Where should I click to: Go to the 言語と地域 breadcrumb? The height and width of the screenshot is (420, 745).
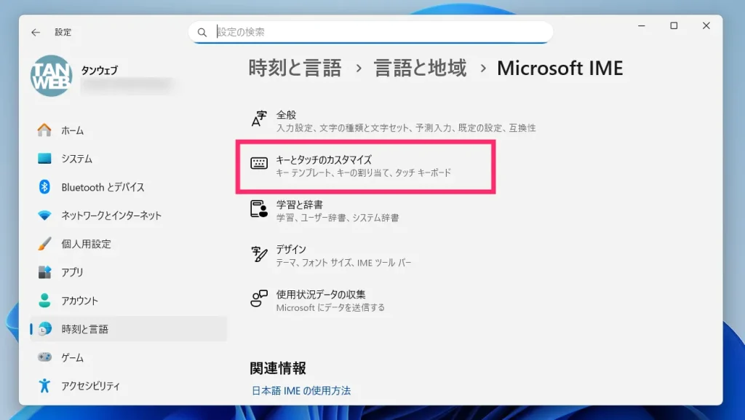click(421, 68)
